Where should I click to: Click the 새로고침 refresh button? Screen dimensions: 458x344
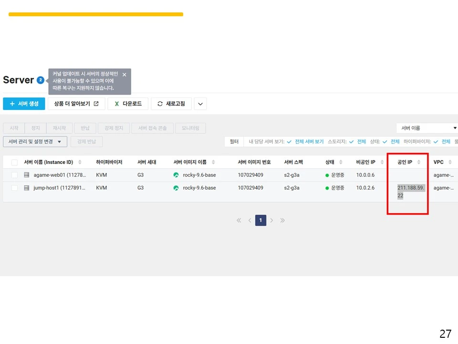(171, 104)
